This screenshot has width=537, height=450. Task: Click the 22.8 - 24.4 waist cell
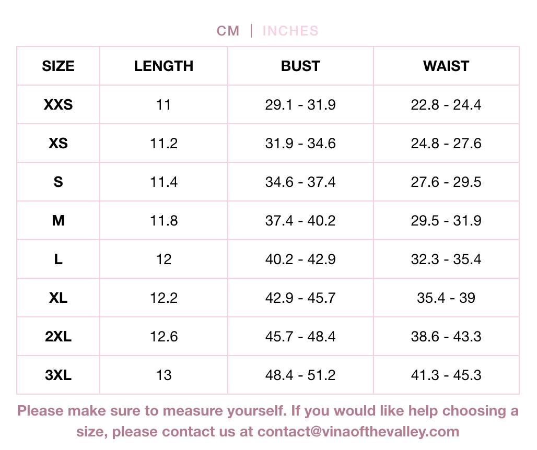point(446,105)
